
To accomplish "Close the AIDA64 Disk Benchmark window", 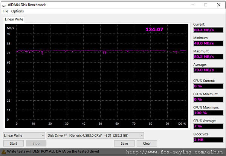I will click(x=218, y=5).
